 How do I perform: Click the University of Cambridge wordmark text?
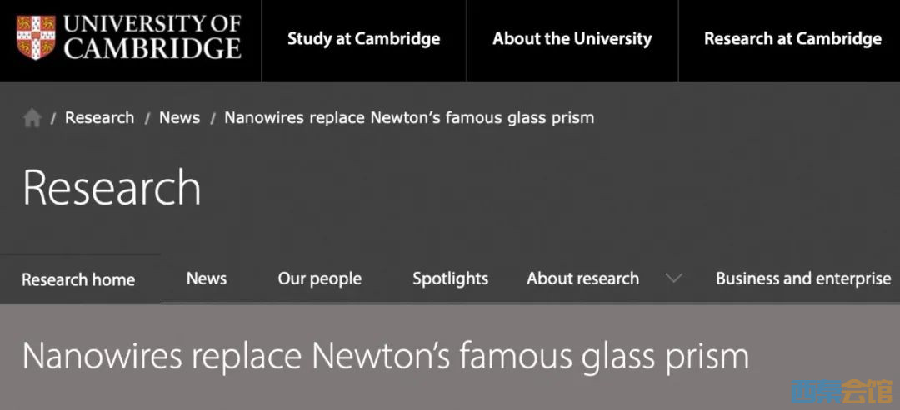pyautogui.click(x=152, y=38)
